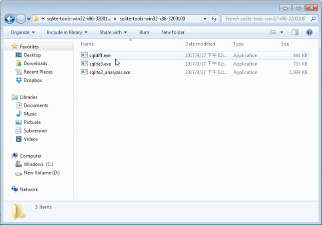Click the sqlite3.exe file name

pos(100,64)
